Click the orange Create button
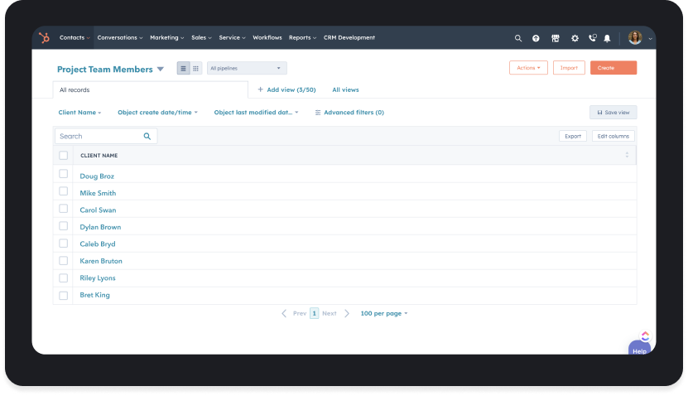 pos(613,68)
